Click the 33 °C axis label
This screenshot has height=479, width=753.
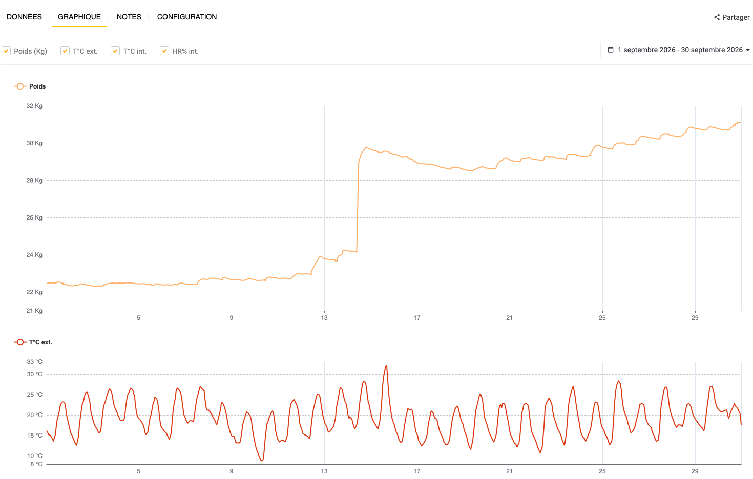pyautogui.click(x=35, y=362)
